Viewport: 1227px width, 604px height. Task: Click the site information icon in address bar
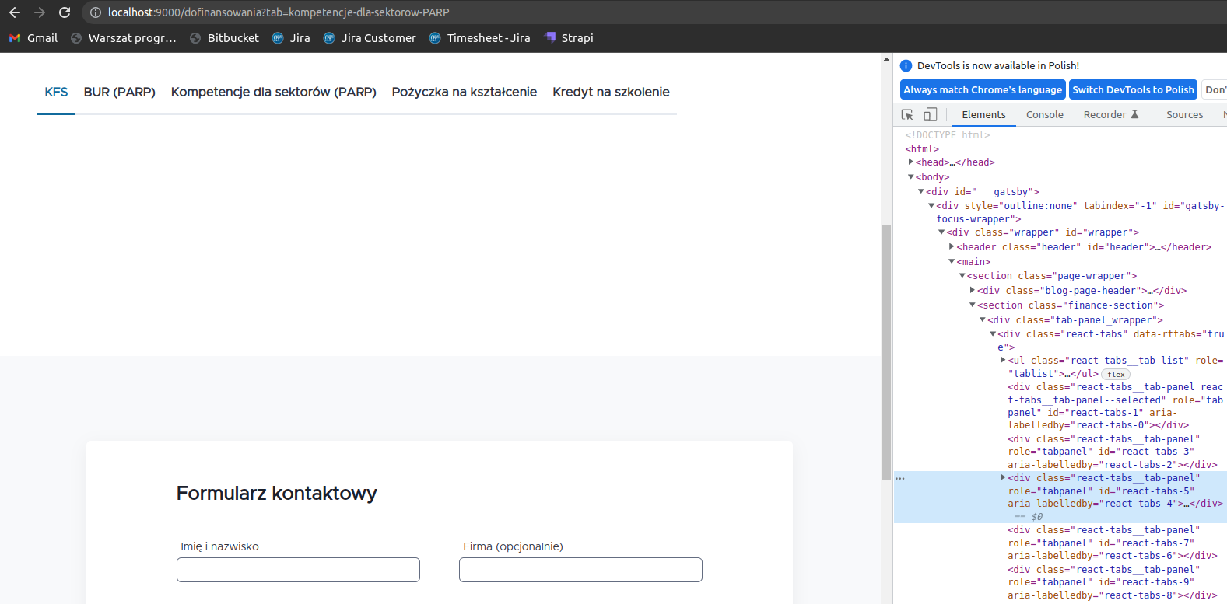pos(96,12)
